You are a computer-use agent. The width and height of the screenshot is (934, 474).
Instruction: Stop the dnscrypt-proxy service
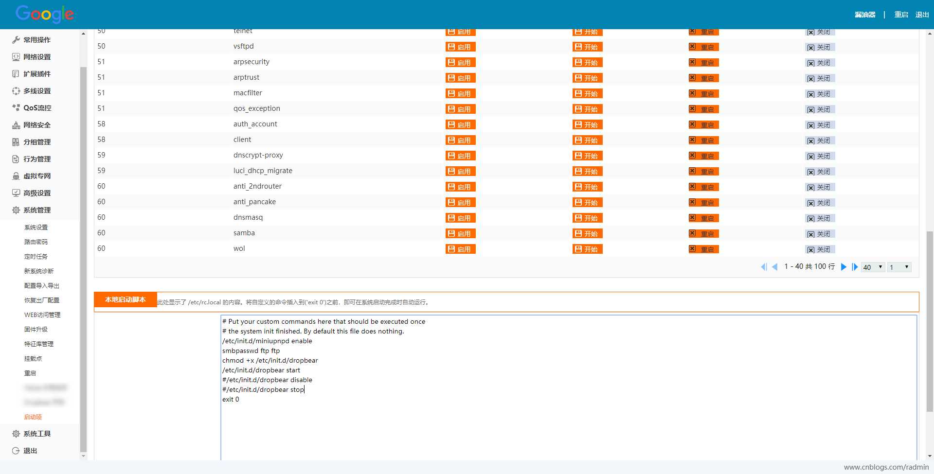820,156
